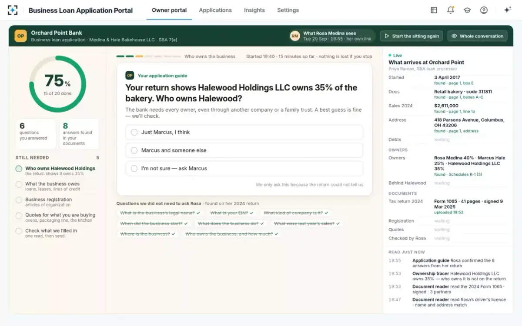Click the RM avatar for Rosa Medina
This screenshot has width=522, height=326.
295,36
